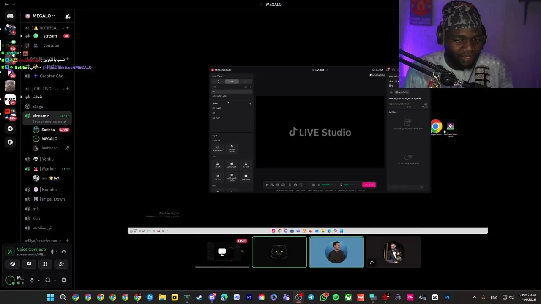Toggle microphone mute in user panel

[31, 280]
